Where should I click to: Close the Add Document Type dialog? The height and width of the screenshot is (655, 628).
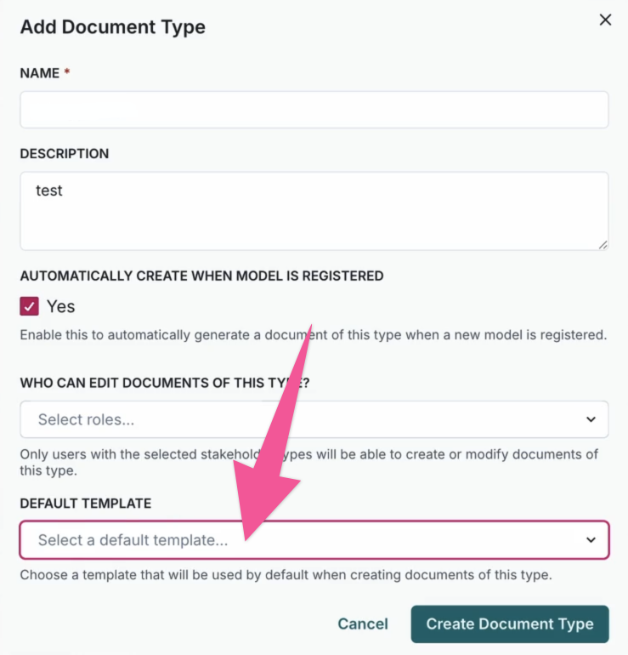(605, 20)
